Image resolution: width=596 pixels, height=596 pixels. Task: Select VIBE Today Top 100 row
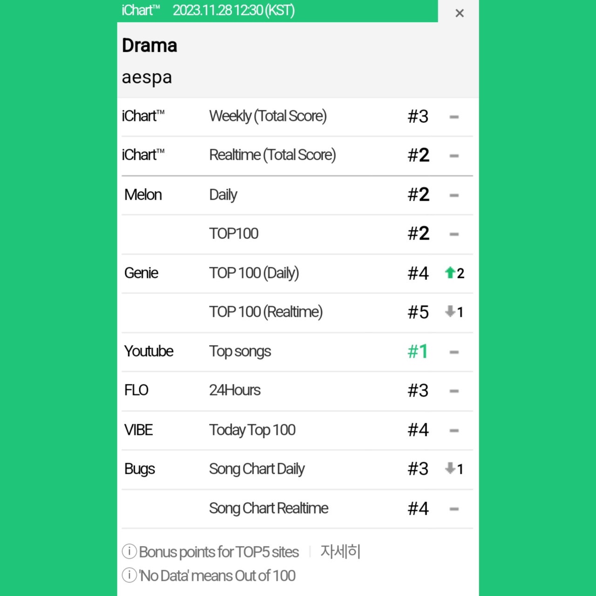pyautogui.click(x=297, y=430)
